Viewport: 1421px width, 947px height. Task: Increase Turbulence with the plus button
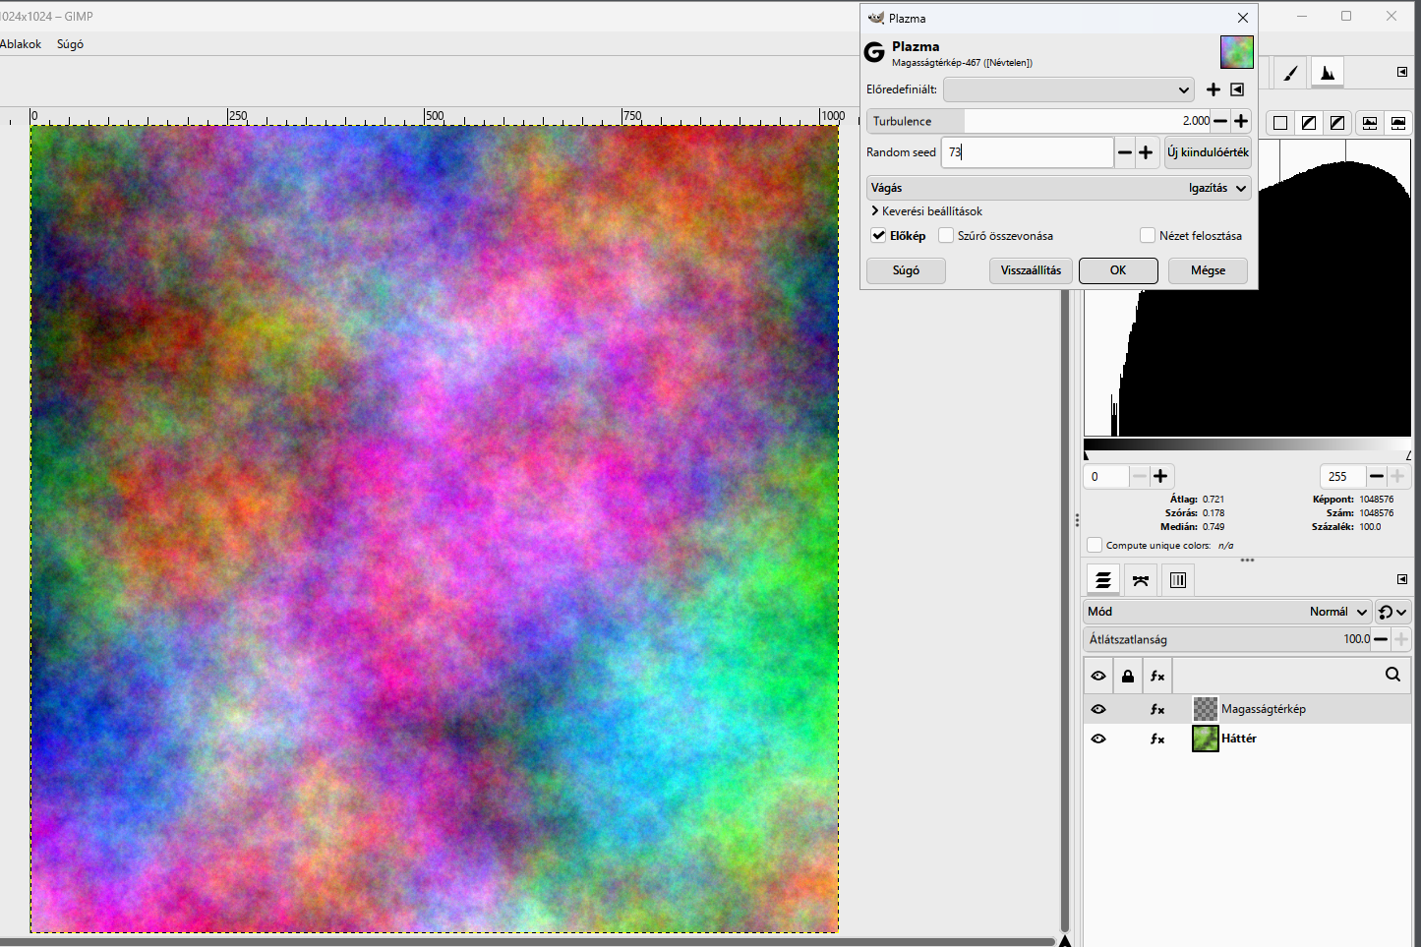[x=1241, y=121]
